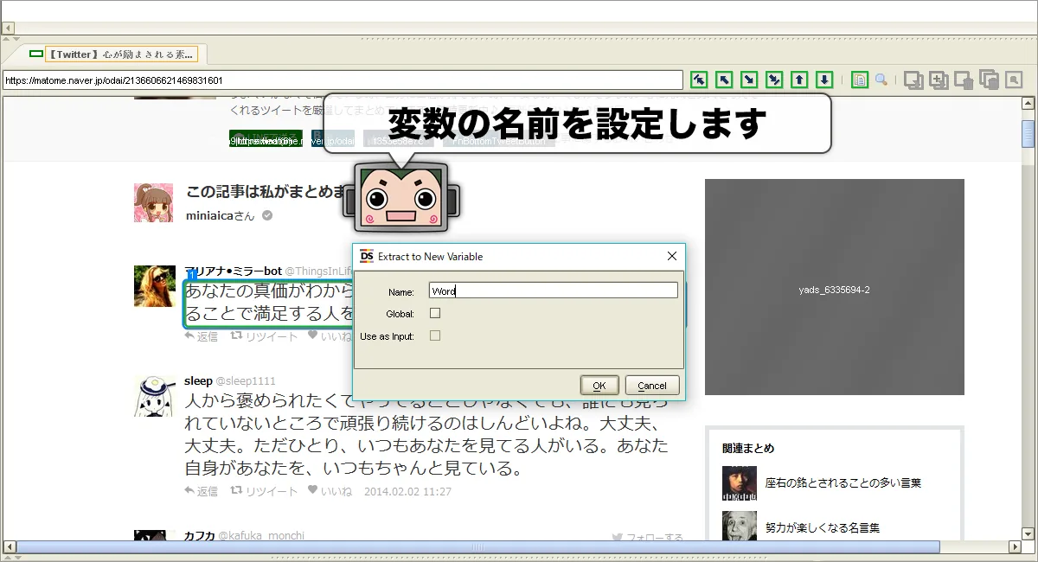Image resolution: width=1038 pixels, height=562 pixels.
Task: Click the フォローする follow link
Action: tap(647, 537)
